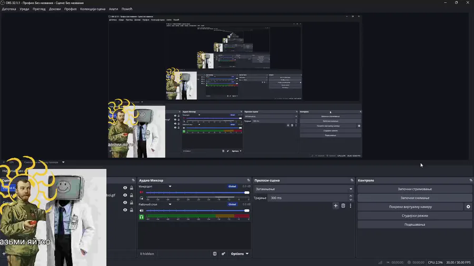Screen dimensions: 474x266
Task: Add a new scene transition plus icon
Action: click(x=335, y=206)
